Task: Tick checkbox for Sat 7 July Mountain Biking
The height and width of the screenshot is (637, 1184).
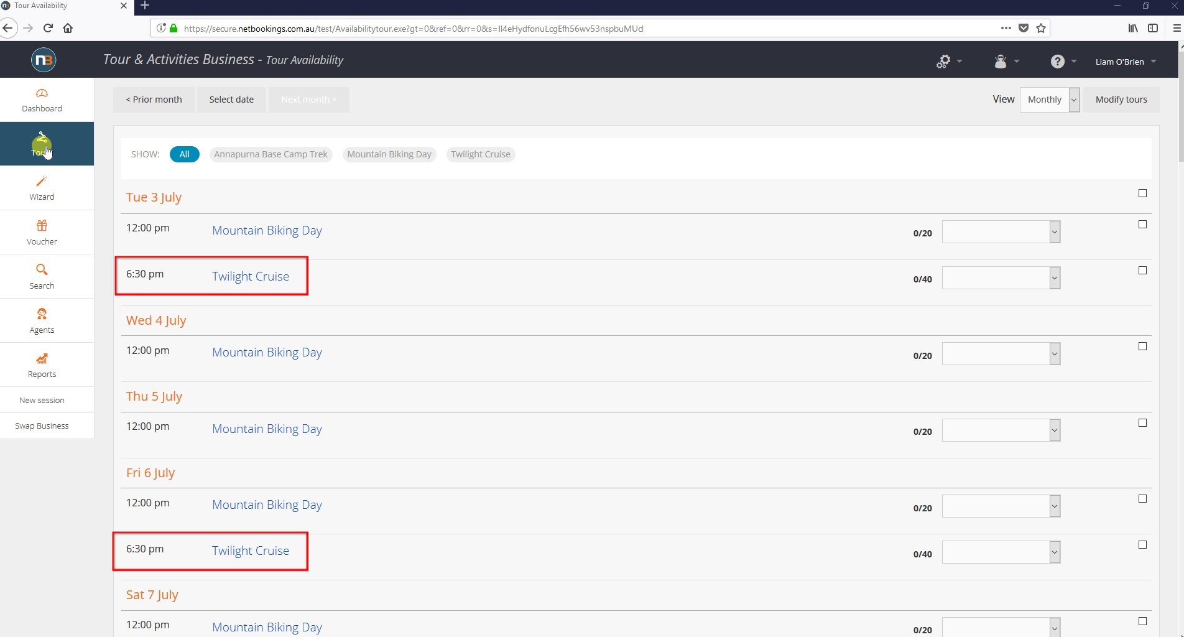Action: point(1142,621)
